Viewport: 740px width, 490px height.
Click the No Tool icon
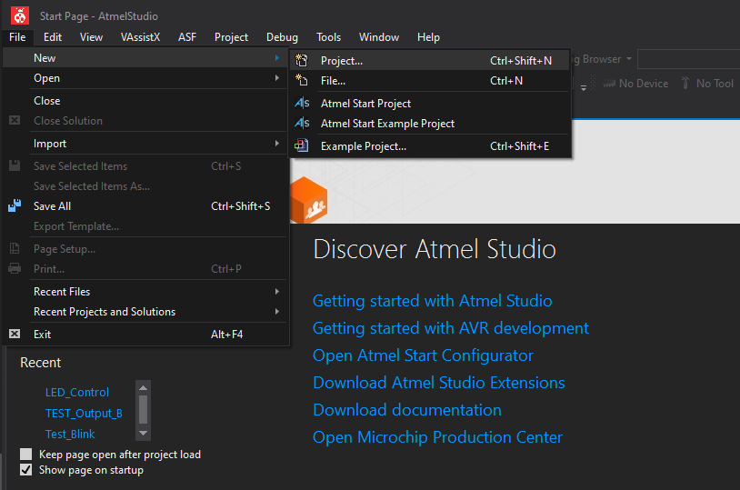tap(685, 83)
